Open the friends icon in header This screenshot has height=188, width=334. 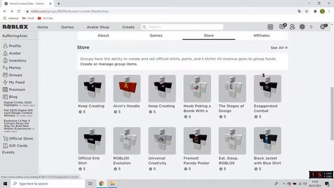[x=292, y=27]
